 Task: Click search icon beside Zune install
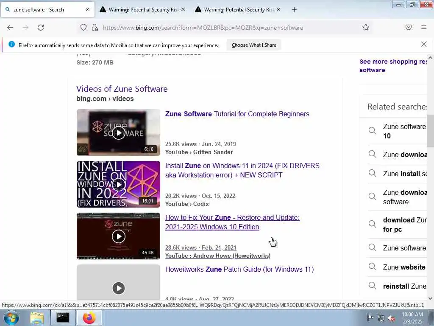tap(373, 173)
